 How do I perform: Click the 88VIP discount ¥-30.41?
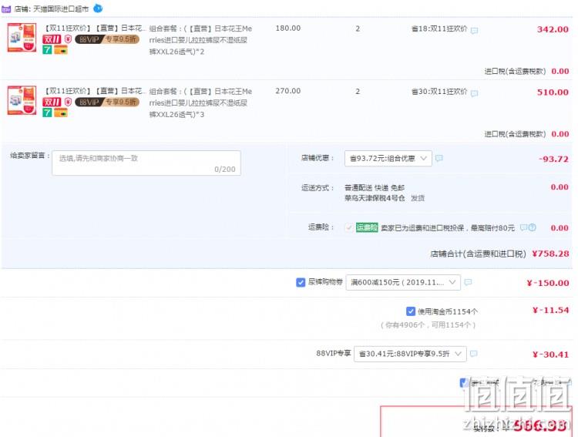(x=551, y=355)
